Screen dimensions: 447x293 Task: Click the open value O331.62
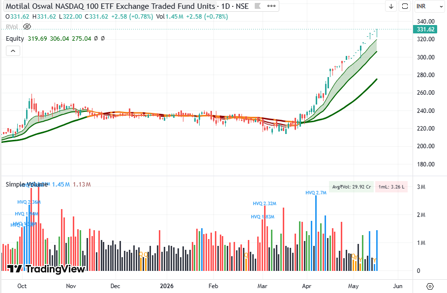[x=17, y=17]
